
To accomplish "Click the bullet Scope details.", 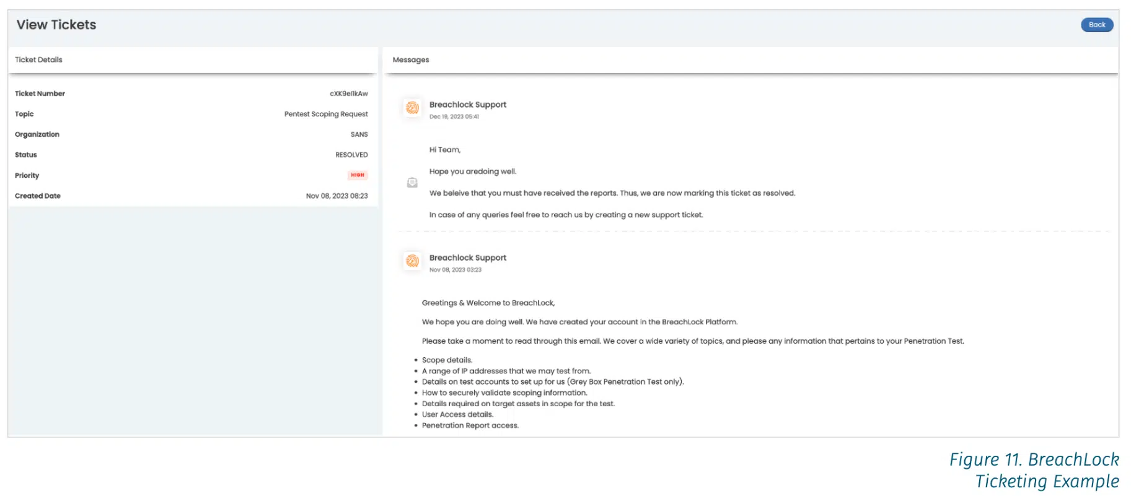I will (447, 360).
